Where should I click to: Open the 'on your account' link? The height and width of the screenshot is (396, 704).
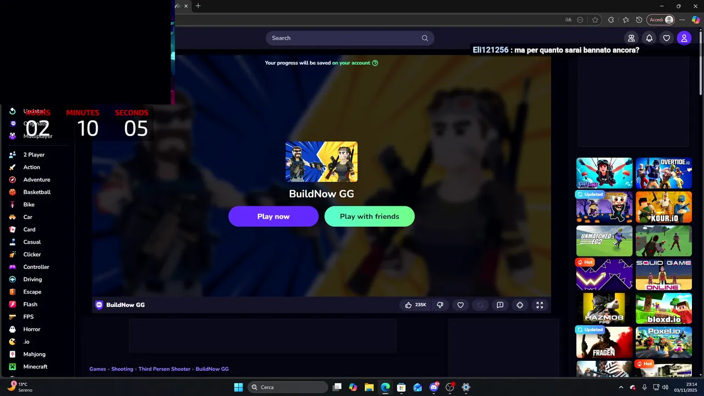tap(351, 63)
